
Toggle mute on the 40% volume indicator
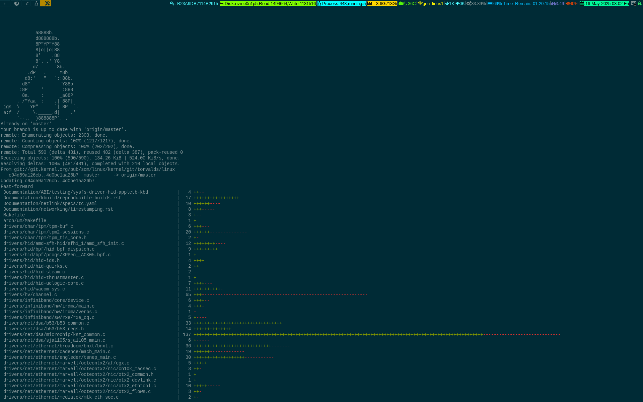(x=572, y=4)
